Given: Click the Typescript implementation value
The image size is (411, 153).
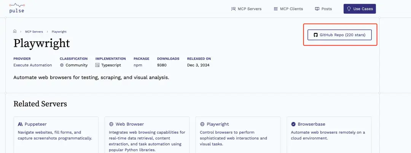Looking at the screenshot, I should pyautogui.click(x=111, y=65).
